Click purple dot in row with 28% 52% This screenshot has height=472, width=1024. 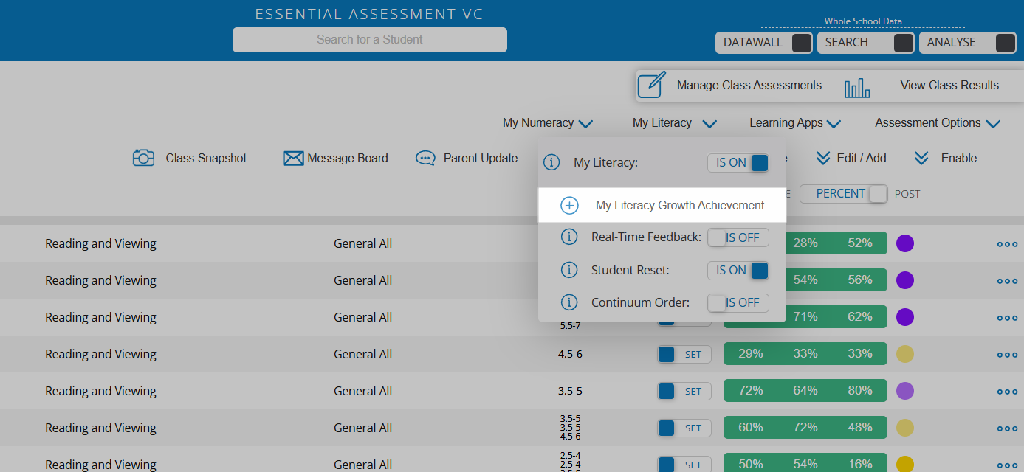(x=905, y=243)
